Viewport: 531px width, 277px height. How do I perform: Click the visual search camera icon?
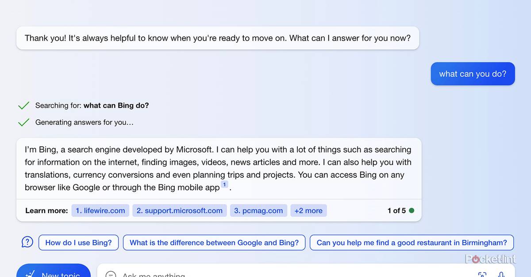482,274
